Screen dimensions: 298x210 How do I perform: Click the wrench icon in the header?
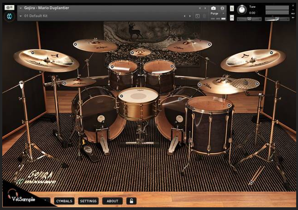coord(9,8)
